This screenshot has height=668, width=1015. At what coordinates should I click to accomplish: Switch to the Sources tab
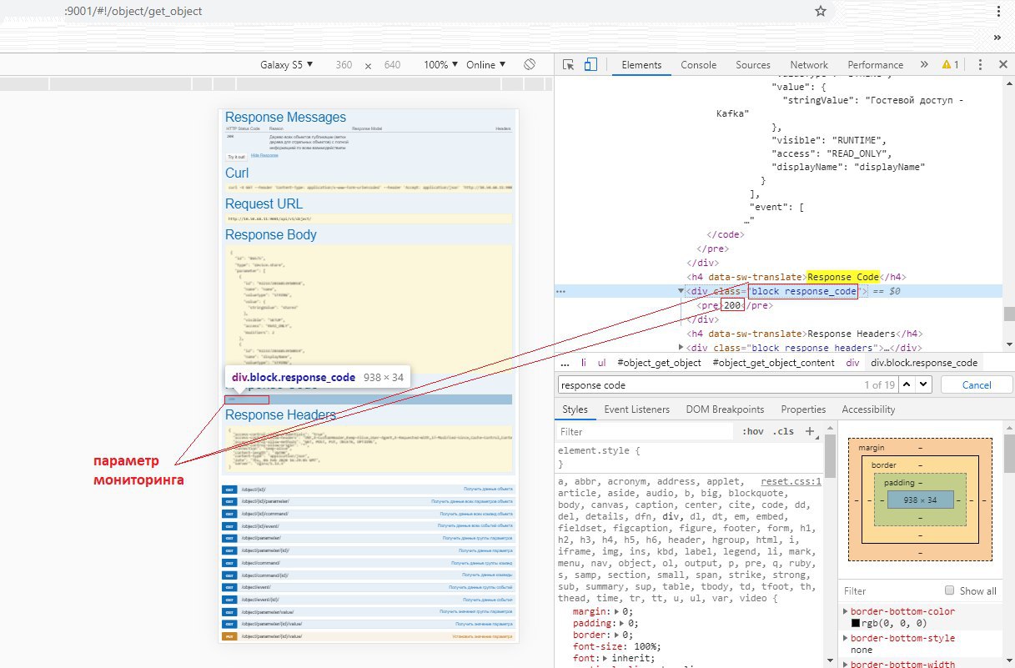(x=752, y=64)
